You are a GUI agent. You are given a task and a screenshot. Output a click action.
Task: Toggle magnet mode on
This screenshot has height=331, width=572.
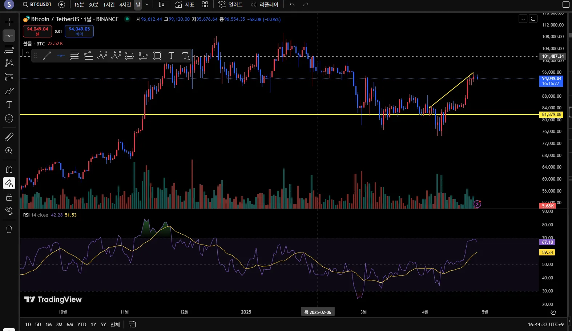pos(9,169)
